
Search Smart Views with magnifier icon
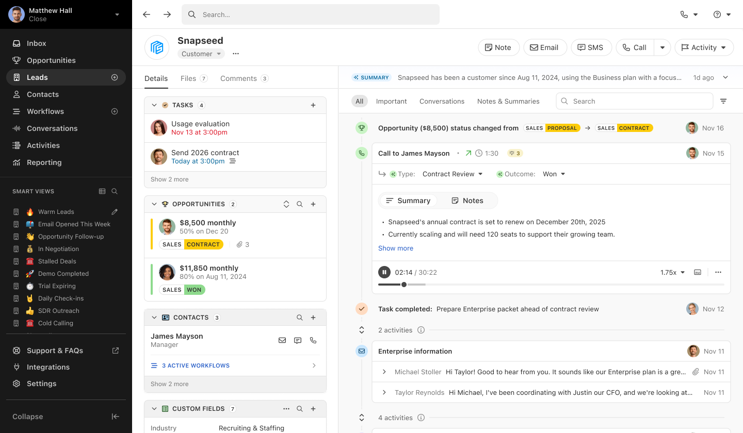coord(115,191)
